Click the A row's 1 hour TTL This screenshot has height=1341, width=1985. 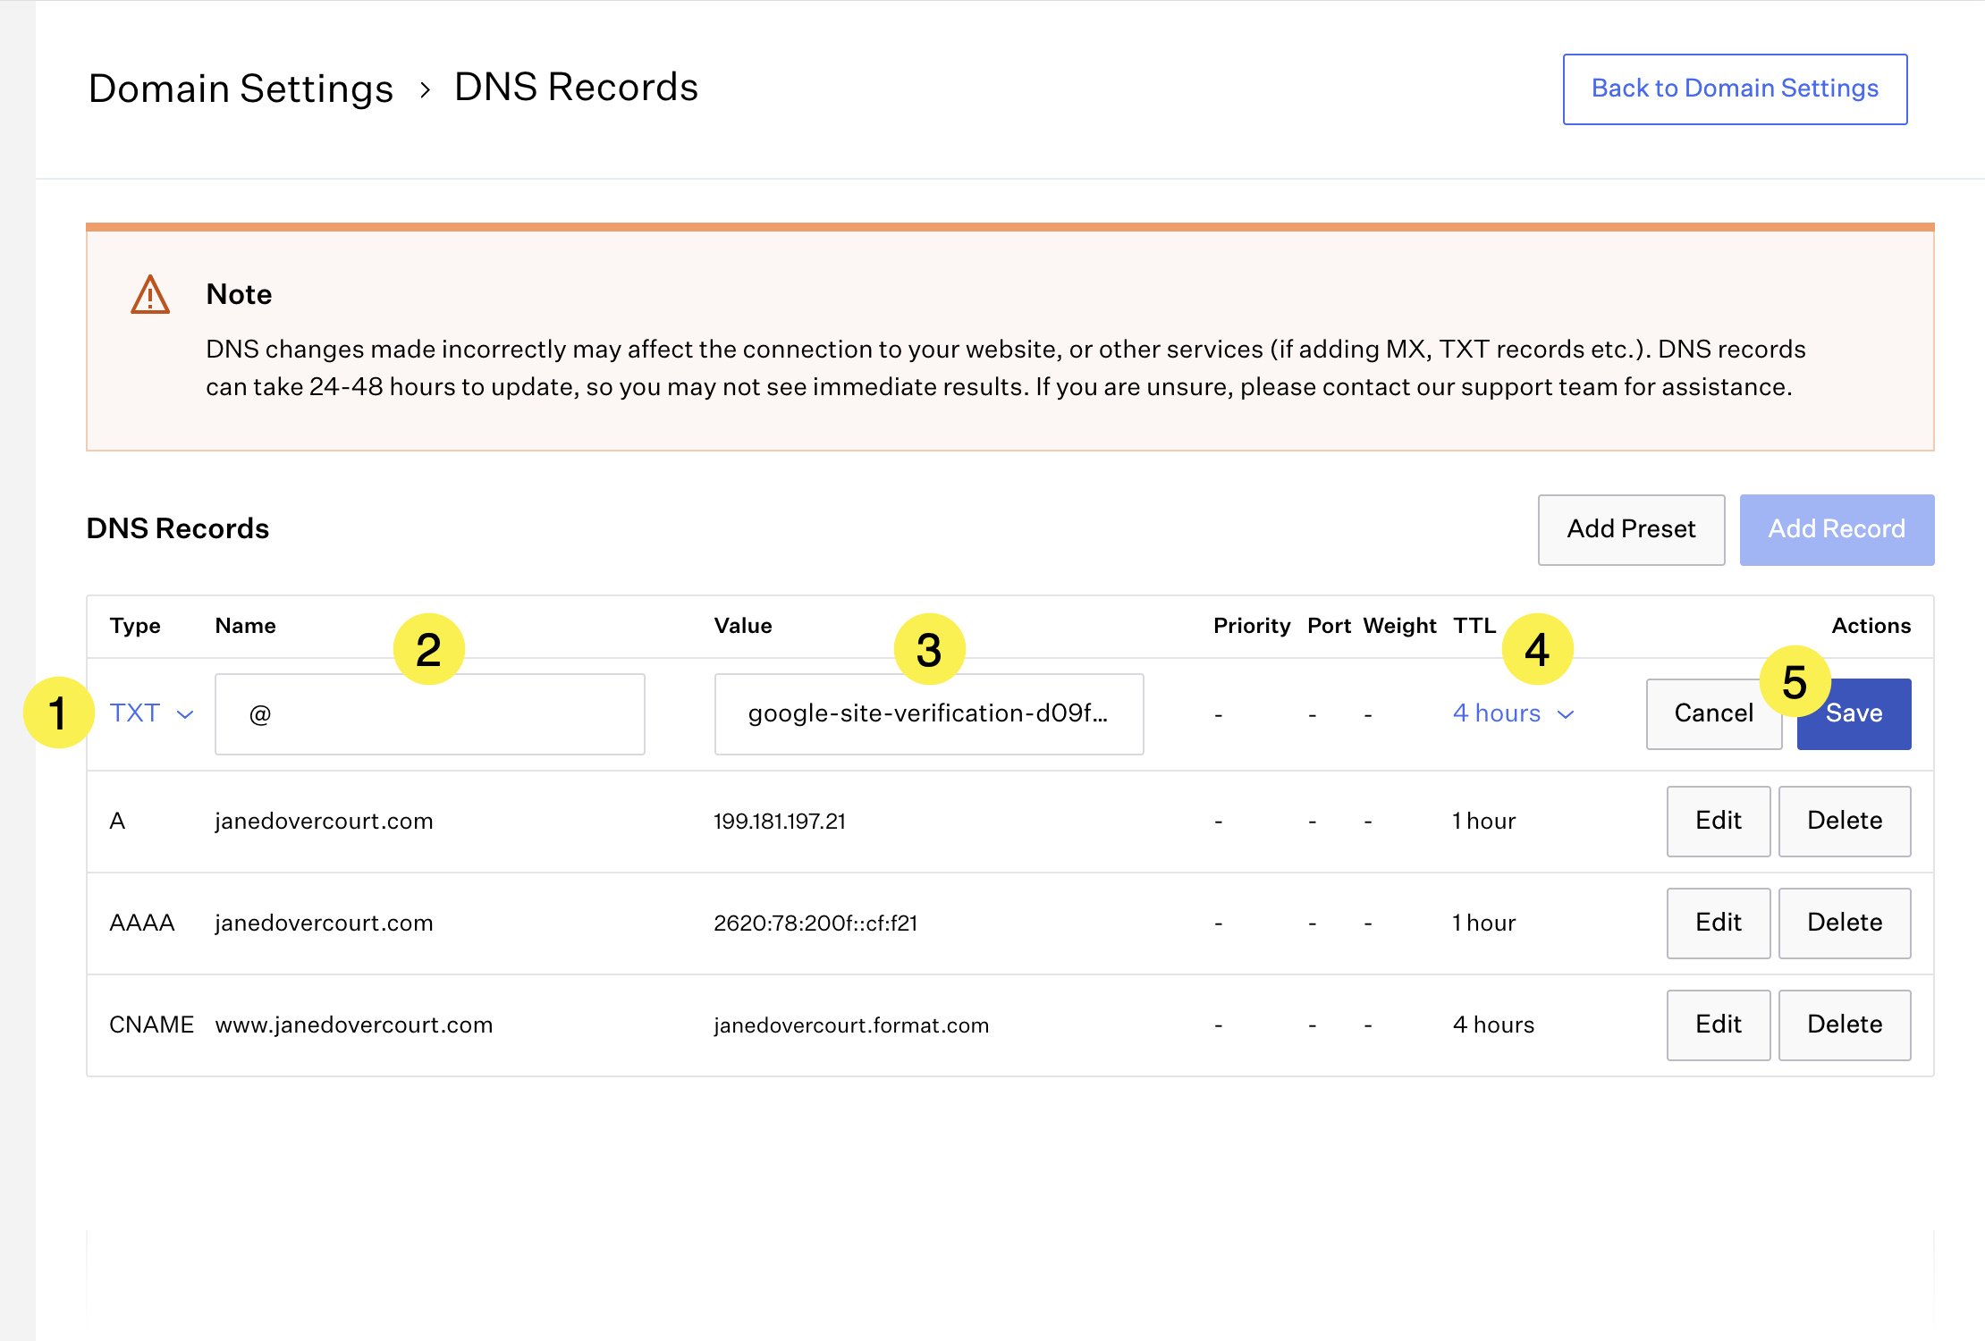tap(1484, 821)
